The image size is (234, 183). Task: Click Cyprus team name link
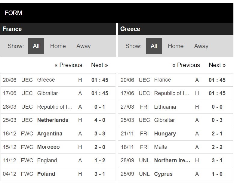pyautogui.click(x=163, y=174)
